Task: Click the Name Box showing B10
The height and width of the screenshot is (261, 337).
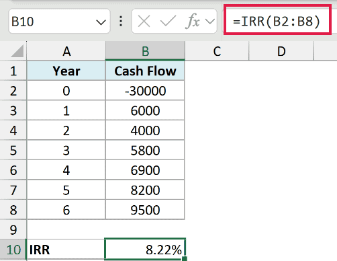Action: [x=59, y=22]
